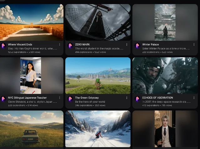Click the 1252 explorations stats line
This screenshot has height=149, width=200.
(24, 52)
